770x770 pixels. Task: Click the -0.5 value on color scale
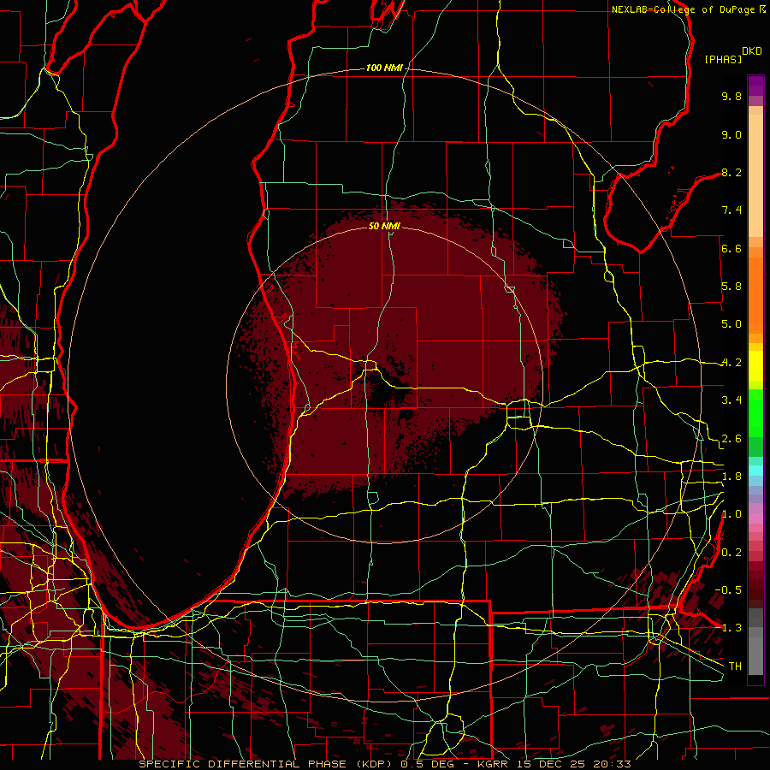pyautogui.click(x=728, y=590)
